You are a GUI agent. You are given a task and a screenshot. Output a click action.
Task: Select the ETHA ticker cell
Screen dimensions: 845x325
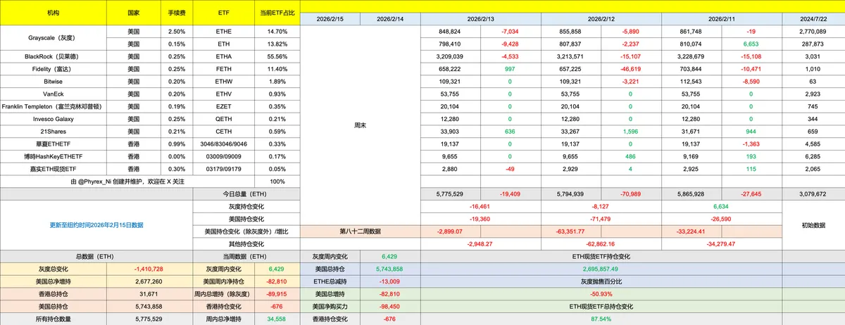(x=224, y=56)
